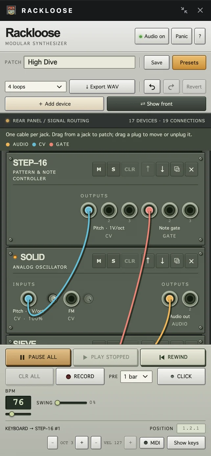211x456 pixels.
Task: Click the 17 DEVICES · 19 CONNECTIONS status text
Action: (x=167, y=120)
